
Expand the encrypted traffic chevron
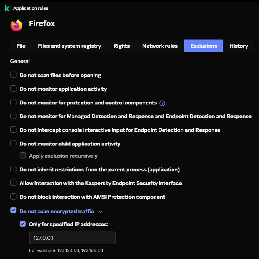pyautogui.click(x=100, y=212)
